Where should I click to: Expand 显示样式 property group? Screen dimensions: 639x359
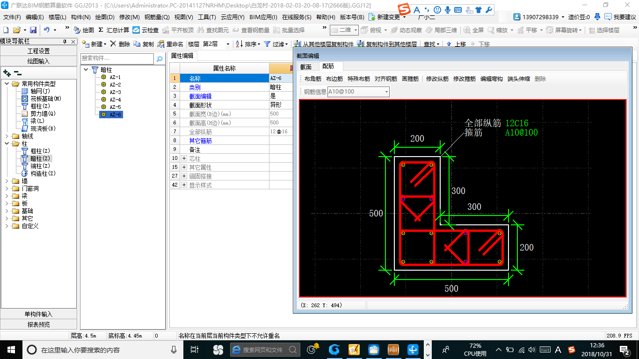(x=184, y=185)
